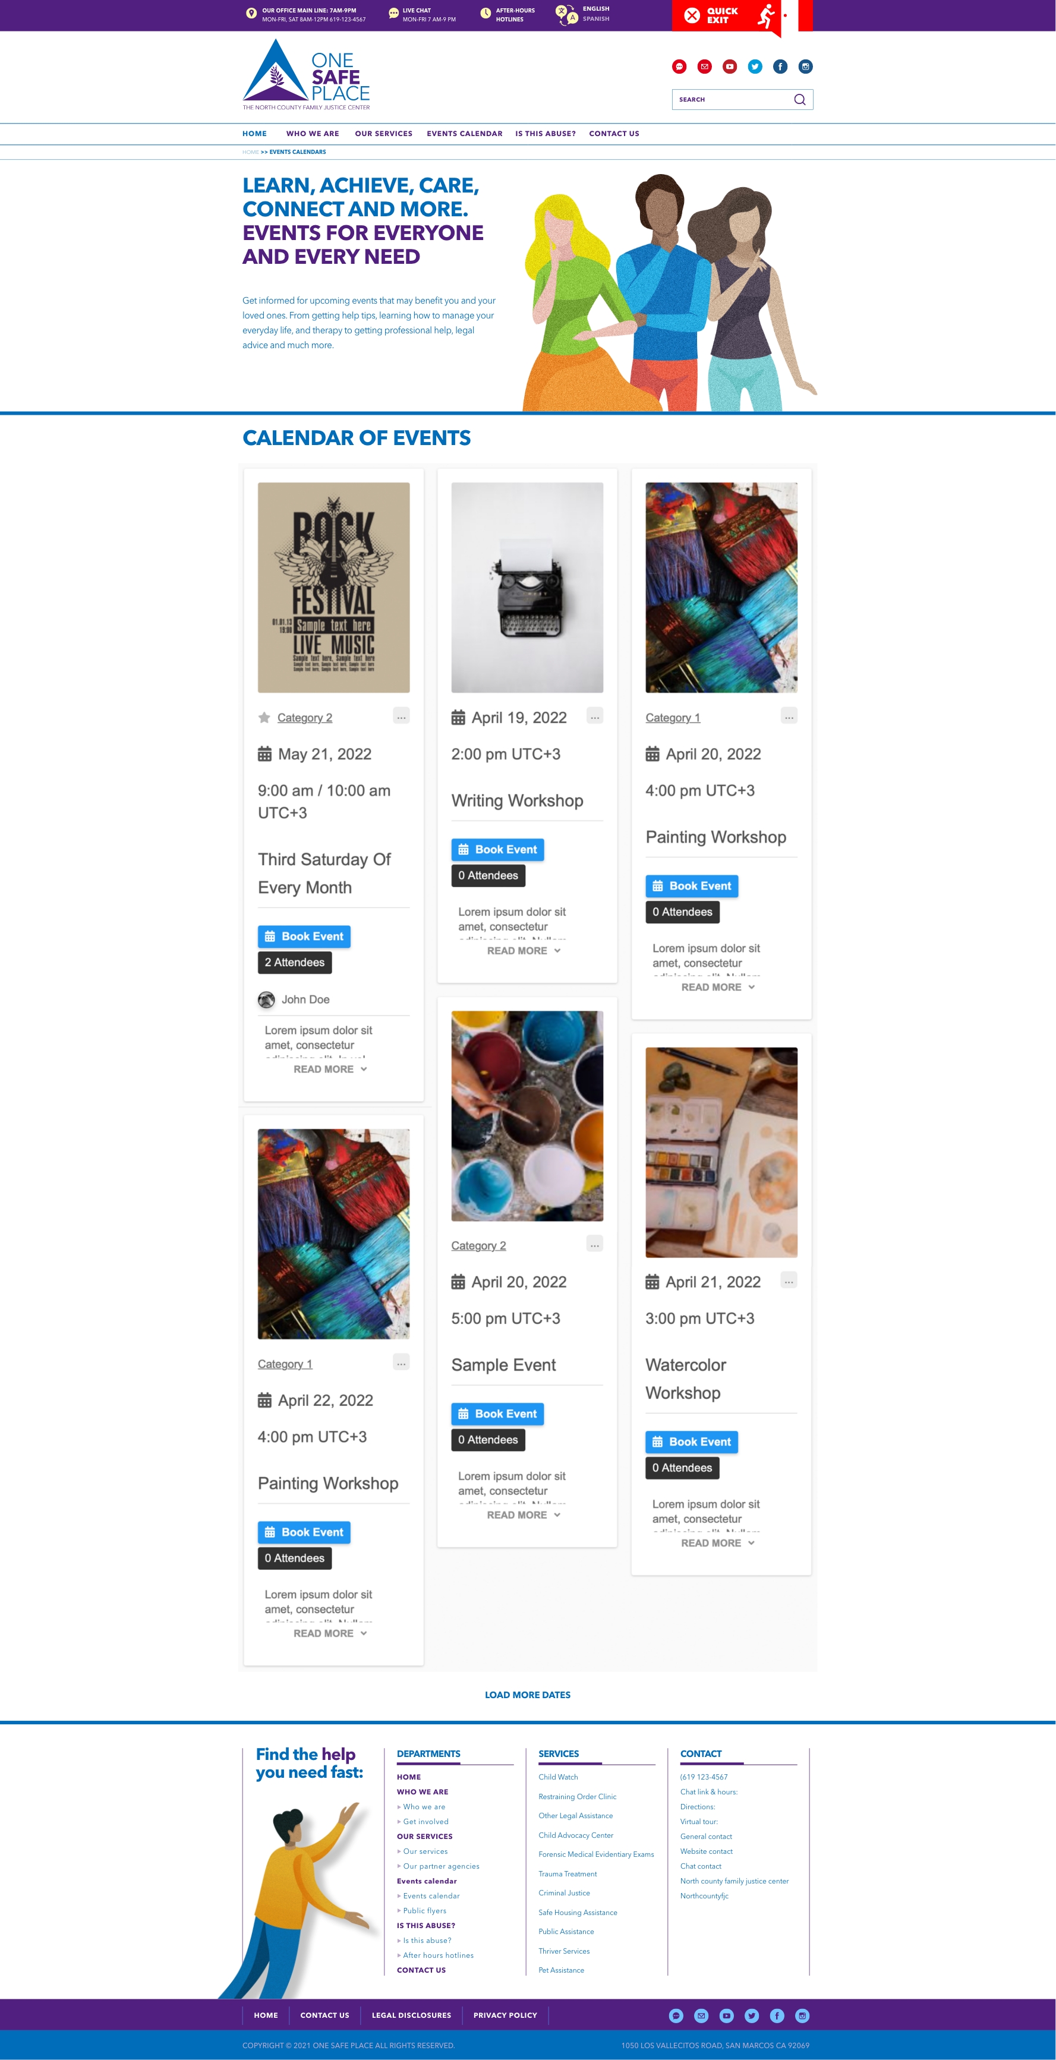Open the chat bubble icon in footer
1056x2060 pixels.
pos(676,2015)
